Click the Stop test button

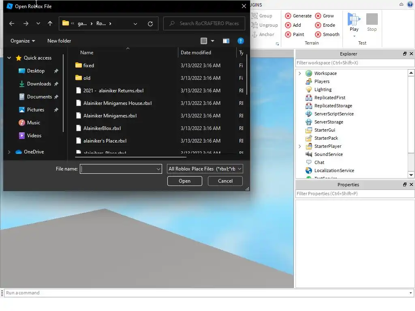coord(372,22)
